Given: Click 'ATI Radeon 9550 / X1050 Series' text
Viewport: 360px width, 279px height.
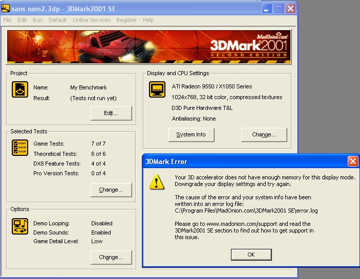Looking at the screenshot, I should (x=211, y=86).
